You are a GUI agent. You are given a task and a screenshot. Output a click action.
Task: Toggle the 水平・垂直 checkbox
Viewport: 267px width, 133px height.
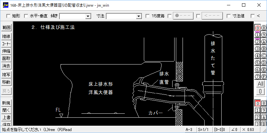point(26,16)
